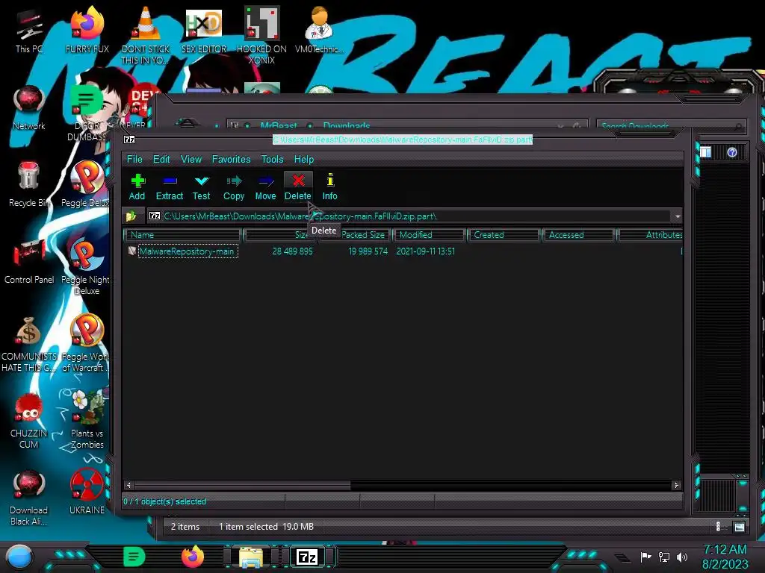The width and height of the screenshot is (765, 573).
Task: Open the Favorites menu
Action: click(231, 160)
